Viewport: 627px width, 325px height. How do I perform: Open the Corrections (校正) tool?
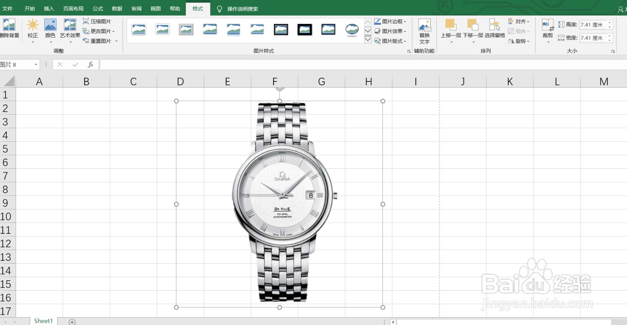(x=33, y=31)
